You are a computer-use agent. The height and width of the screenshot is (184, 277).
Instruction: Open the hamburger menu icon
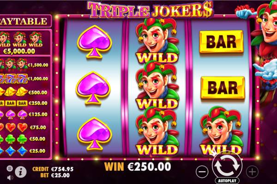tap(10, 168)
